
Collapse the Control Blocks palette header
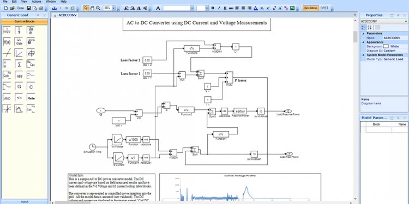pyautogui.click(x=24, y=22)
